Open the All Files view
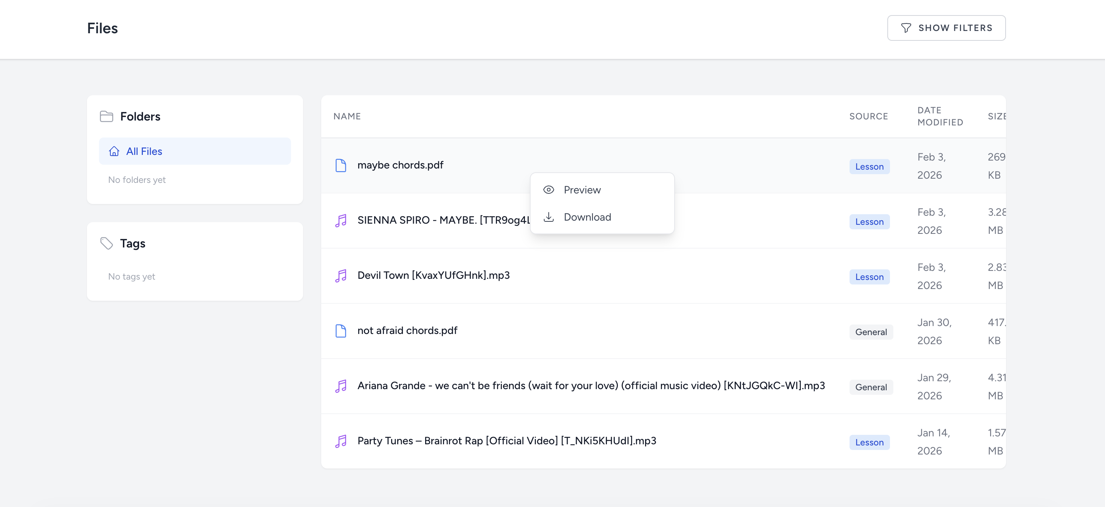 (144, 151)
